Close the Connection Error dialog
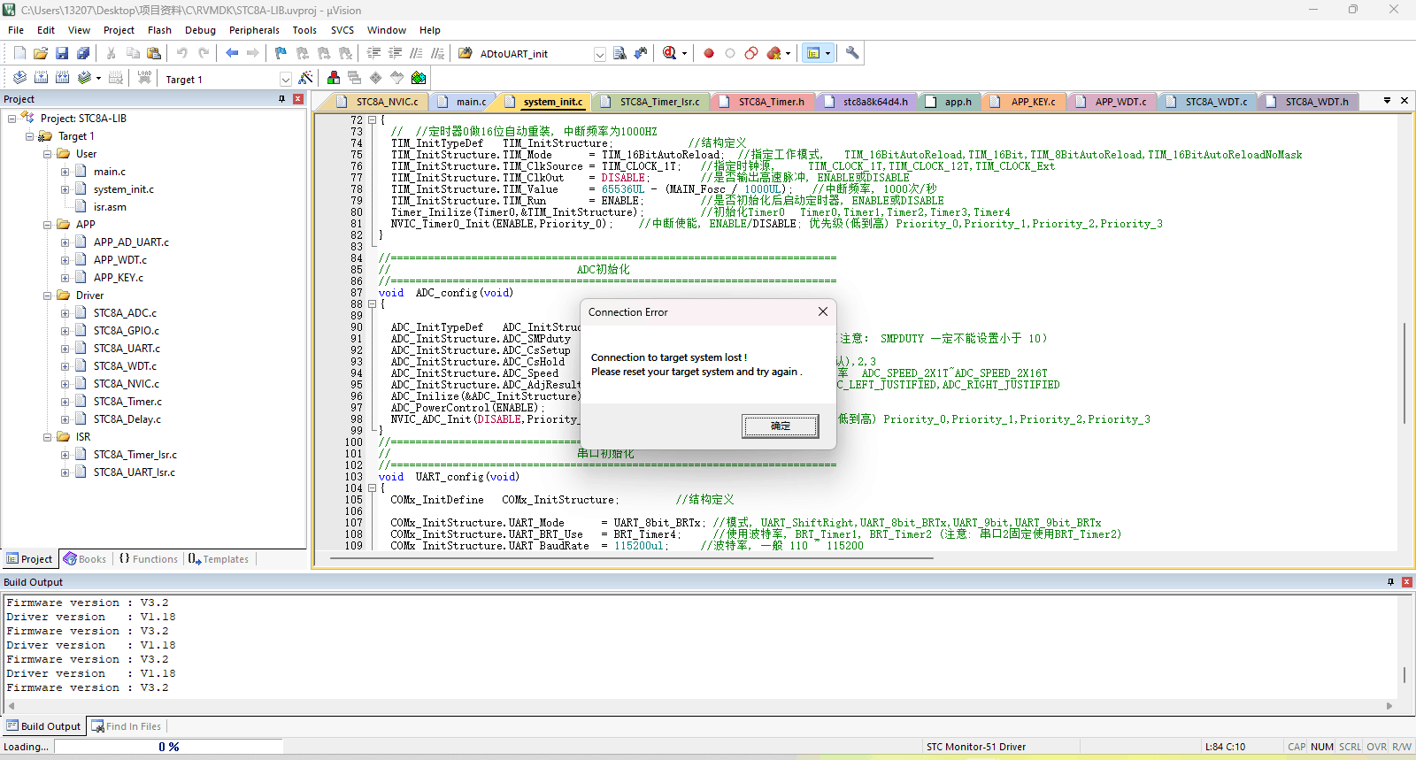This screenshot has height=760, width=1416. 823,311
